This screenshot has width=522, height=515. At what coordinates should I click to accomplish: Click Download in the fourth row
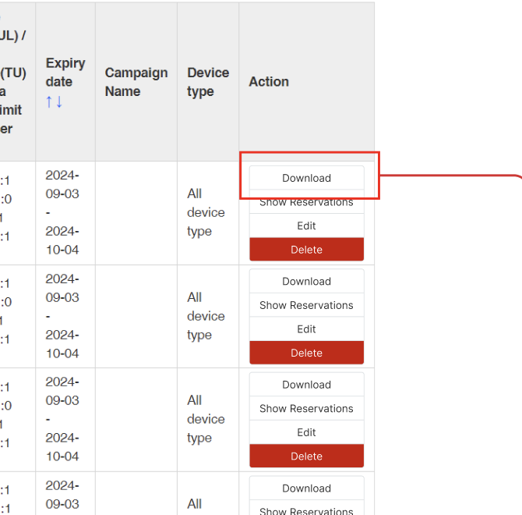click(x=306, y=488)
